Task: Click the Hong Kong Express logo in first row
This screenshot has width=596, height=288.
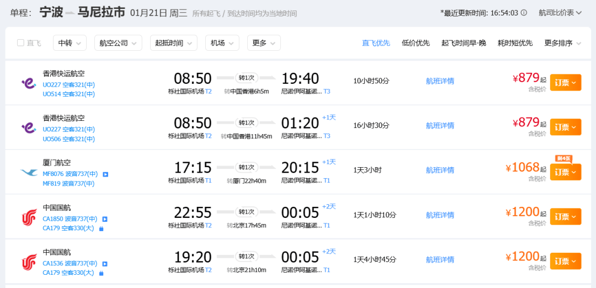Action: tap(29, 83)
